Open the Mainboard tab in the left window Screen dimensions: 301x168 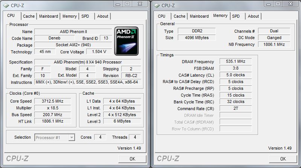(x=49, y=16)
